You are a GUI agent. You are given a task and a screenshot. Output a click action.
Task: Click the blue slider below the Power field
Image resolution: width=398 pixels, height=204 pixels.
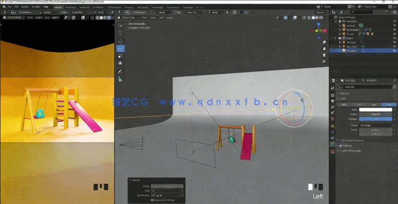coord(375,119)
